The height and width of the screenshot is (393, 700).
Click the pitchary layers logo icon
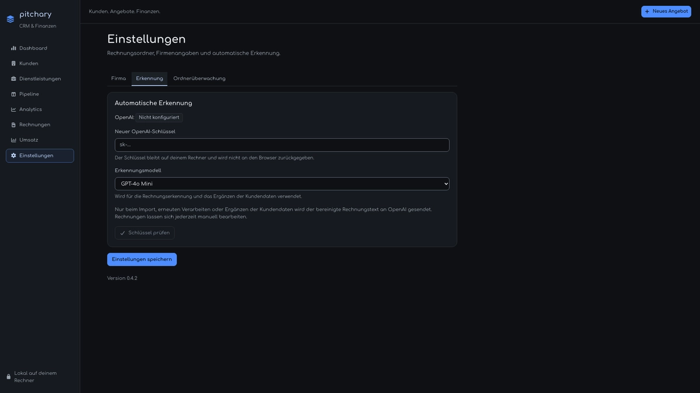[x=10, y=19]
